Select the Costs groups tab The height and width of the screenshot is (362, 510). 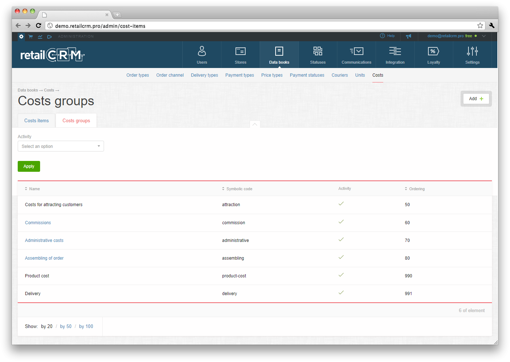point(76,121)
